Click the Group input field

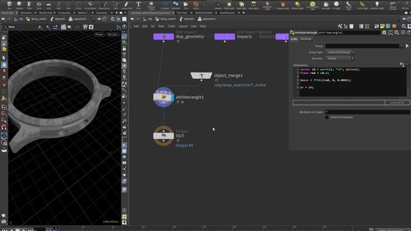[362, 46]
